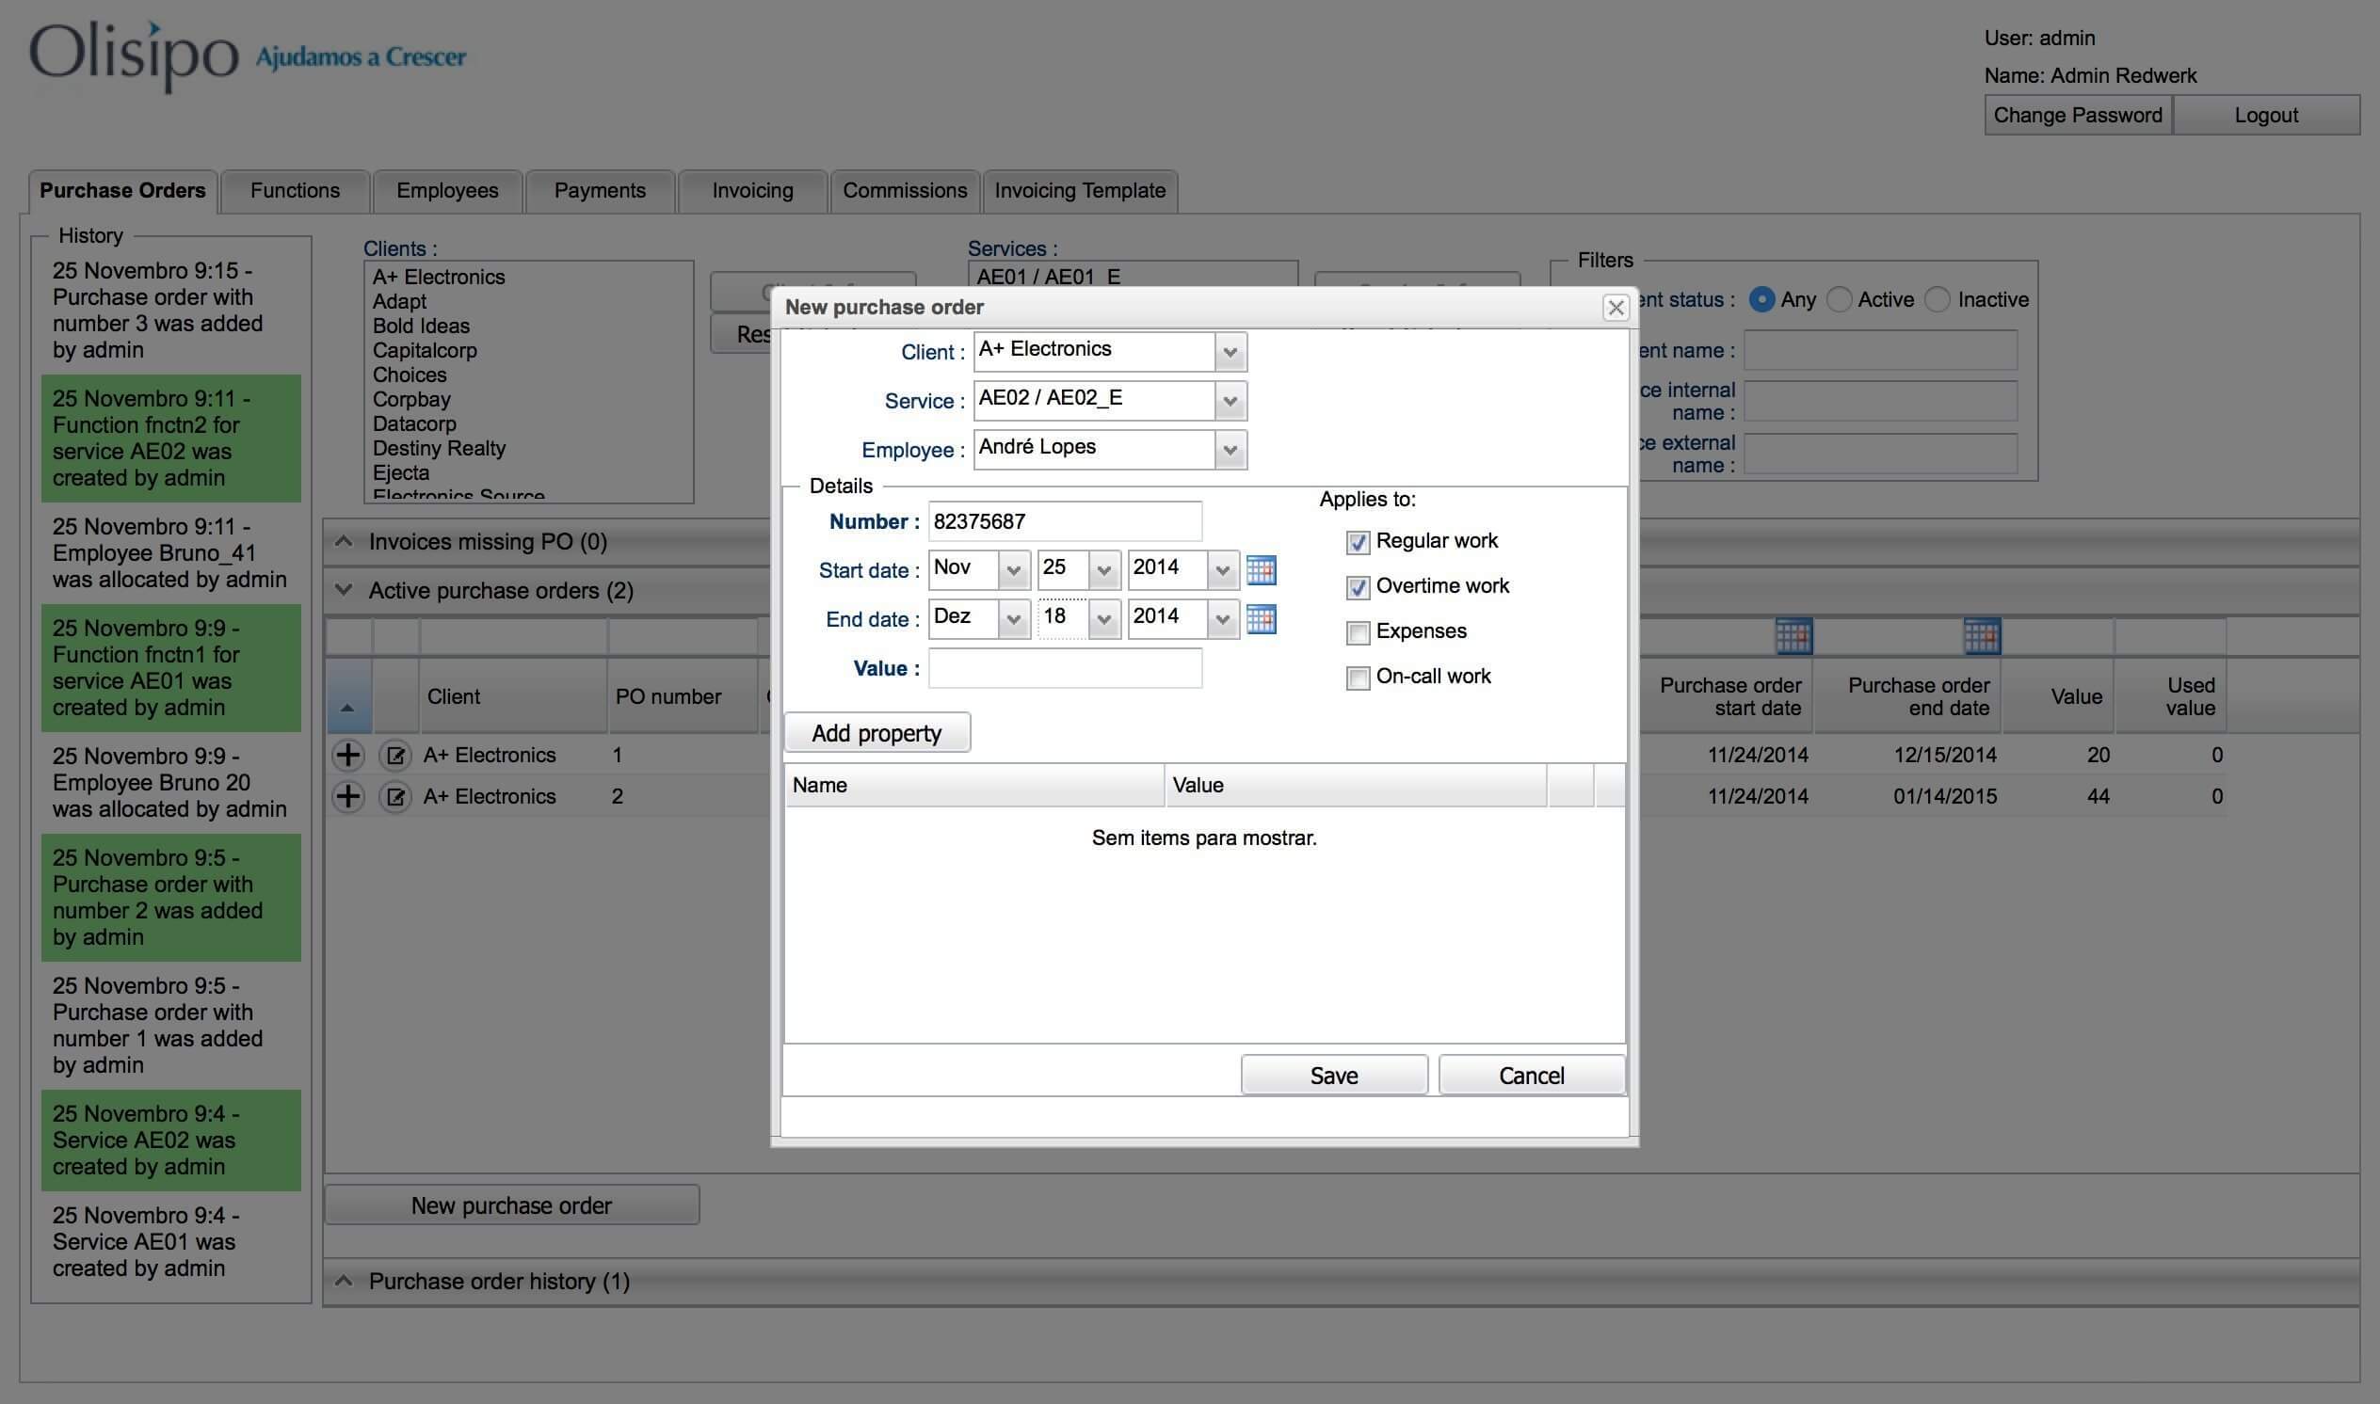This screenshot has width=2380, height=1404.
Task: Select the Any status radio button
Action: tap(1761, 300)
